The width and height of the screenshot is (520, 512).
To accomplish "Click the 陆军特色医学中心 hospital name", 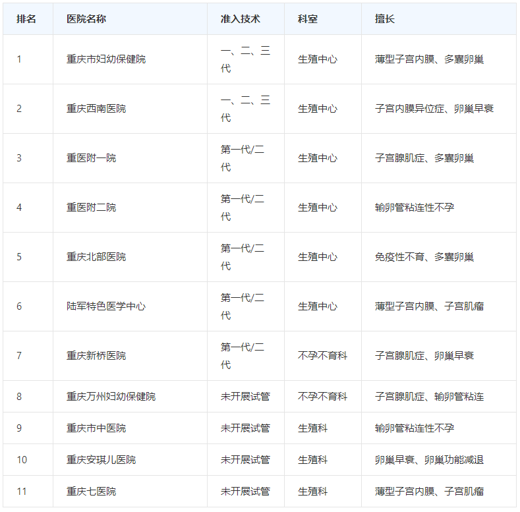I will coord(106,306).
